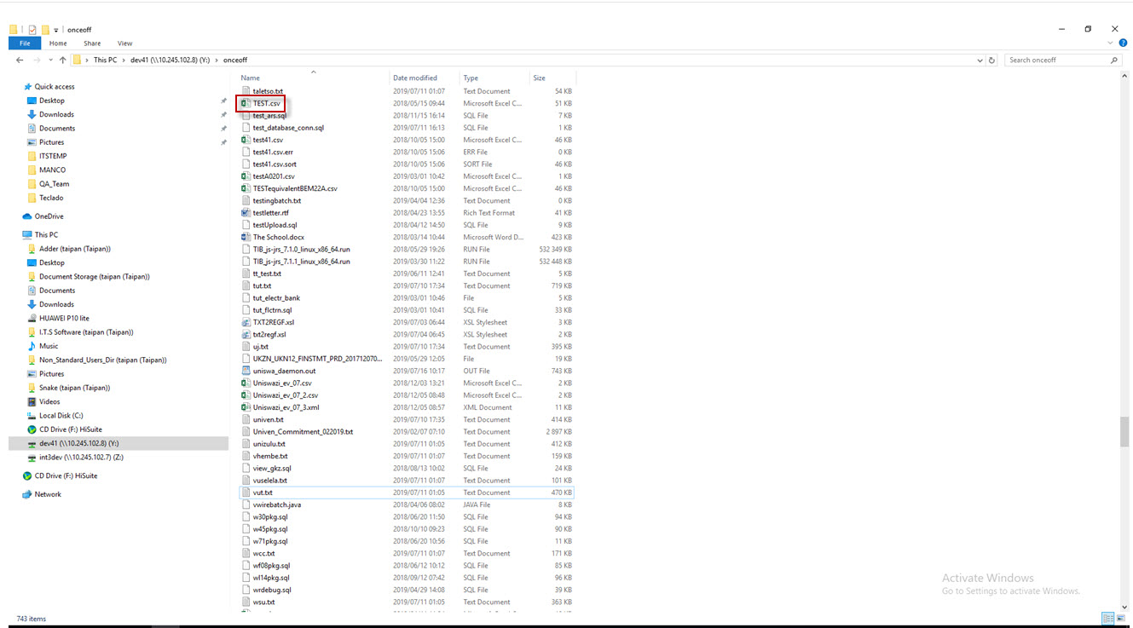Click the Search onceoff input box
1133x628 pixels.
[1055, 60]
